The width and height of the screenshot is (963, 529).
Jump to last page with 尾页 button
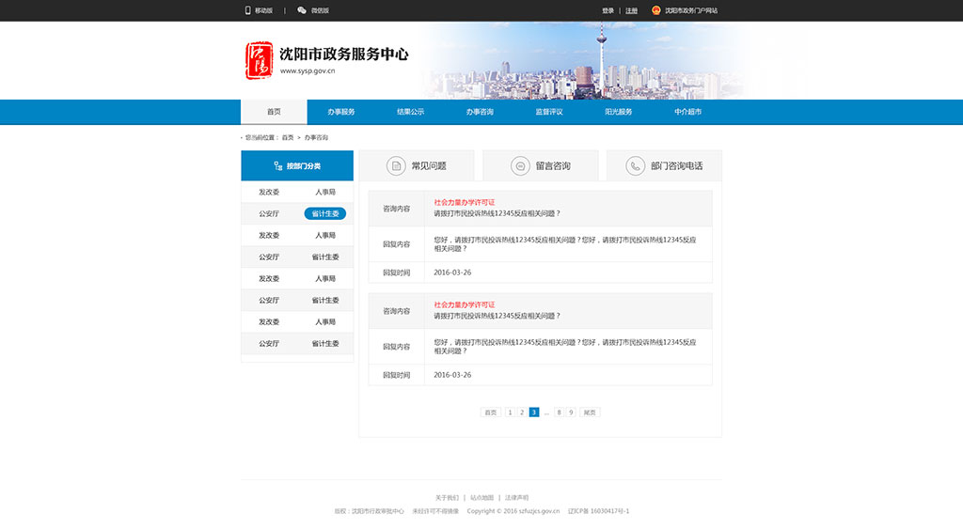(x=590, y=412)
